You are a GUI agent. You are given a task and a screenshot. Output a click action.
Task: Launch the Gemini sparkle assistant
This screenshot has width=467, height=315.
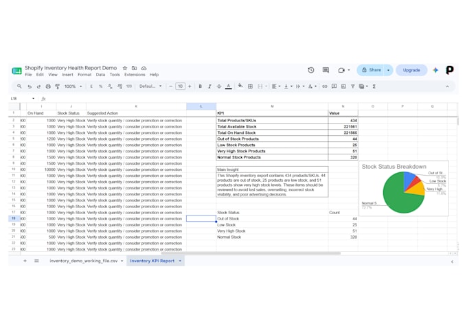(x=435, y=70)
